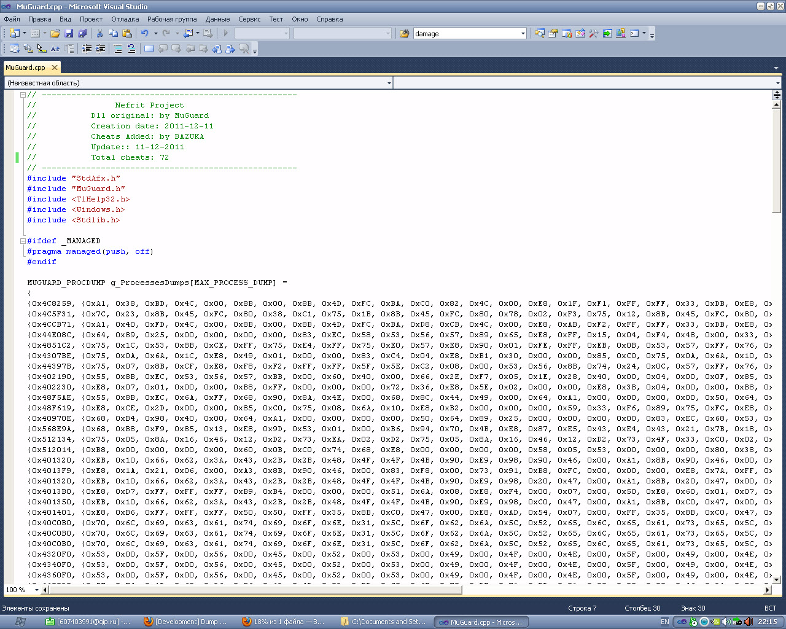Click the line '#include "MuGuard.h"'
The width and height of the screenshot is (786, 629).
tap(76, 189)
